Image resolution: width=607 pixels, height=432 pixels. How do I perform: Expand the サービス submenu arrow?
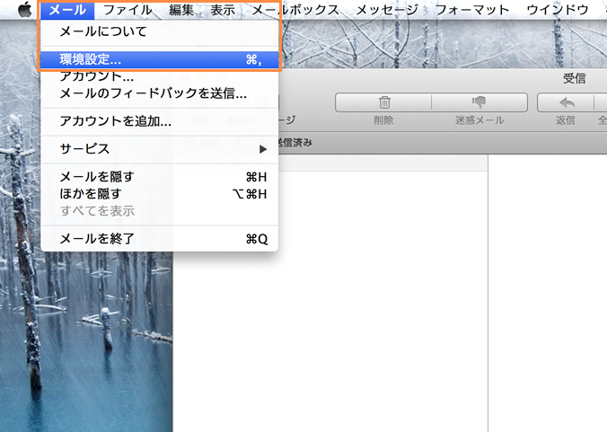point(263,148)
